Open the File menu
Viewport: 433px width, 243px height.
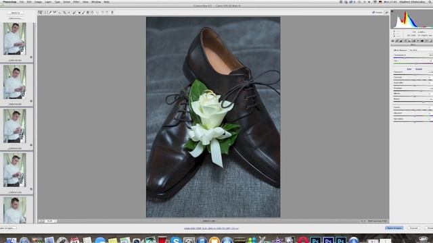coord(22,1)
